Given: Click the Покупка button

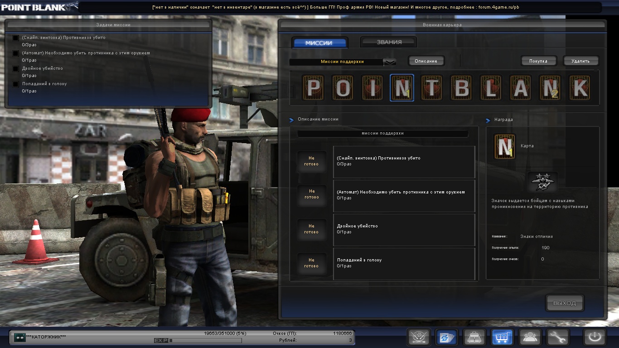Looking at the screenshot, I should [x=538, y=61].
